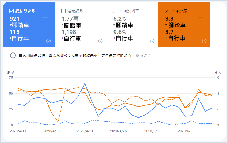Open help icon on 曝光總數 card
The image size is (228, 143).
tap(100, 41)
